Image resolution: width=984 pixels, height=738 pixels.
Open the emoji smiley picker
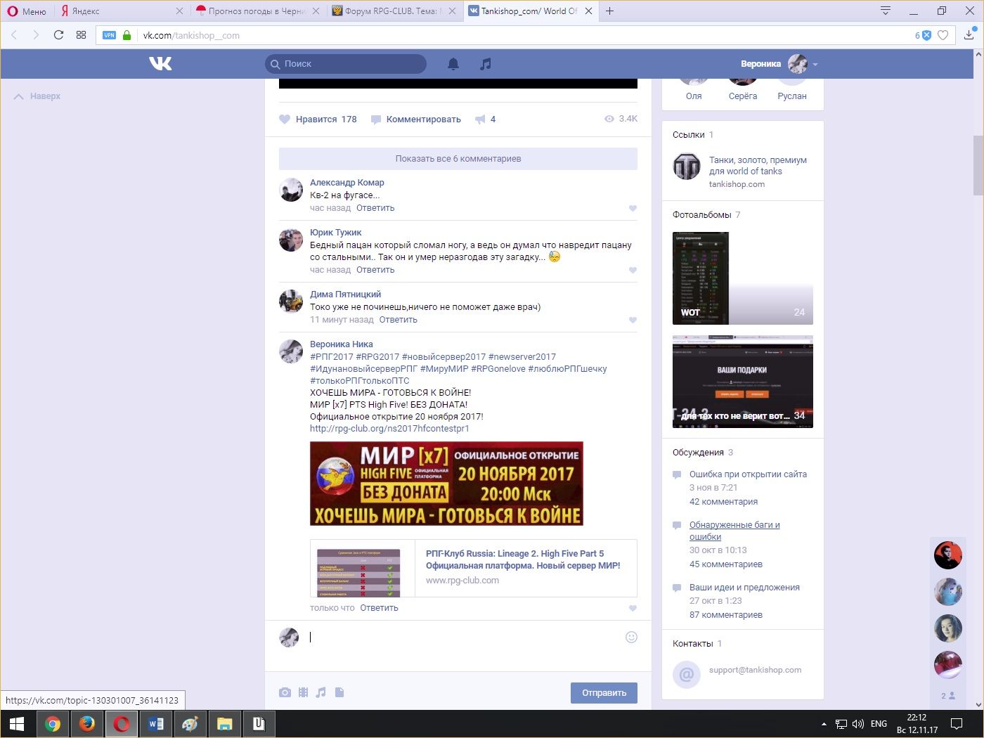631,637
